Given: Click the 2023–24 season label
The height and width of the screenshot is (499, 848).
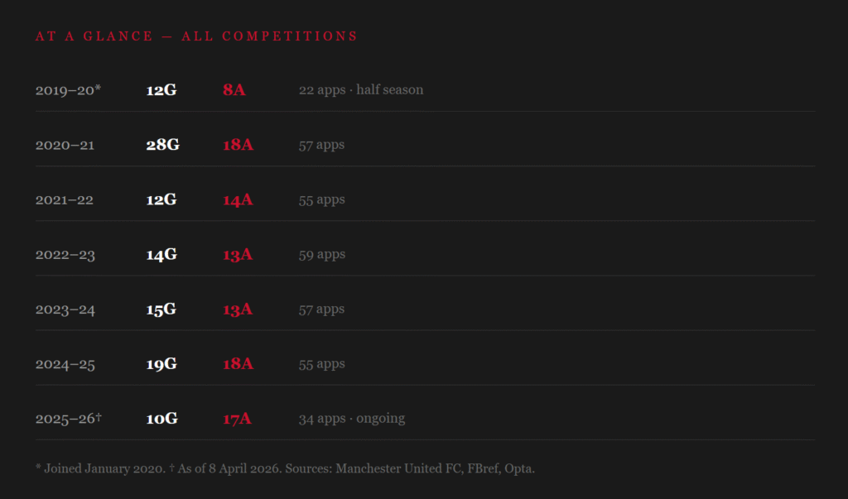Looking at the screenshot, I should pos(65,309).
